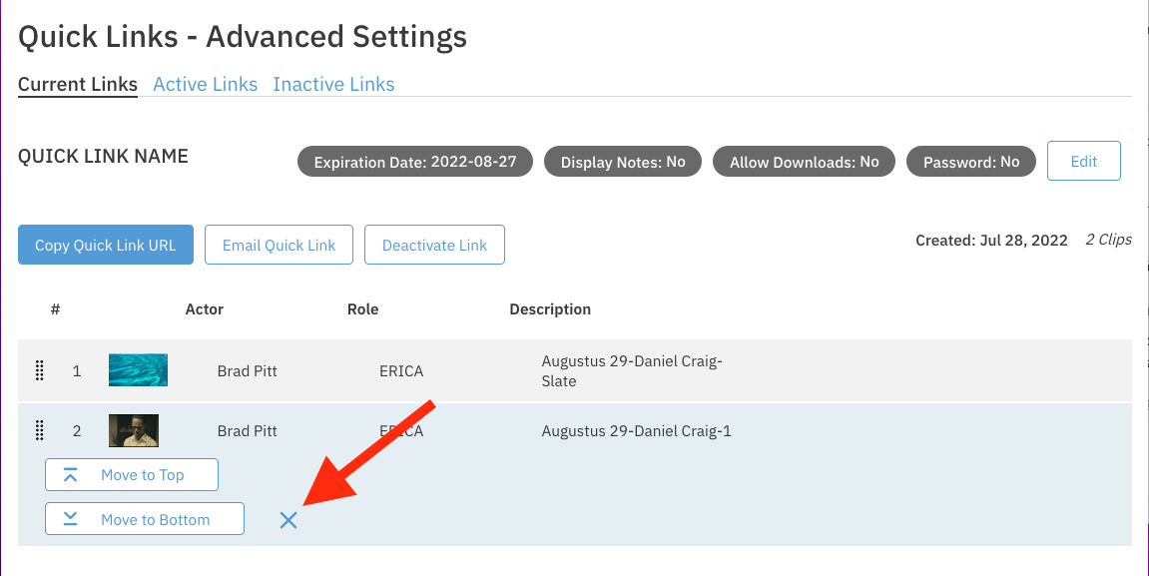Click the blue X remove icon

pos(288,520)
